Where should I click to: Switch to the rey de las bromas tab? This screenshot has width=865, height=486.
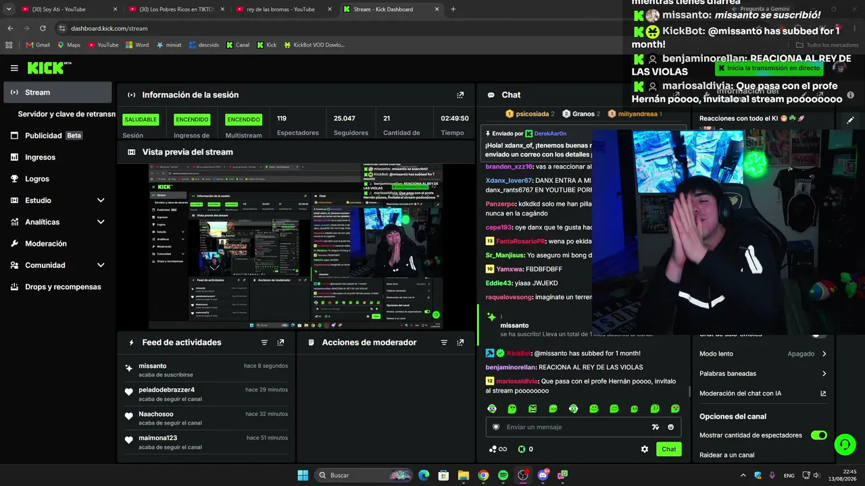click(x=284, y=9)
